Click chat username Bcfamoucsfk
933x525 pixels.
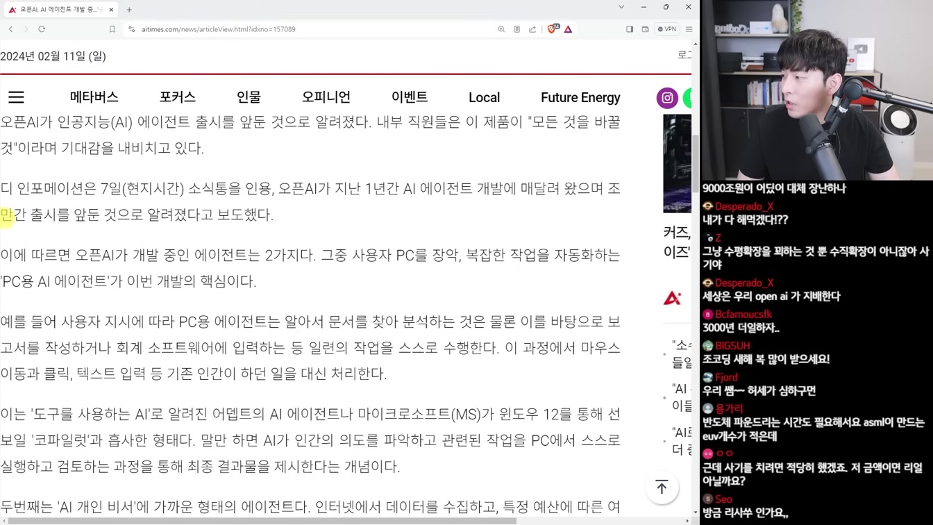743,315
